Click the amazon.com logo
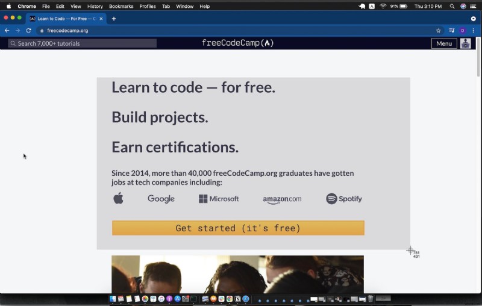The image size is (482, 306). click(282, 199)
